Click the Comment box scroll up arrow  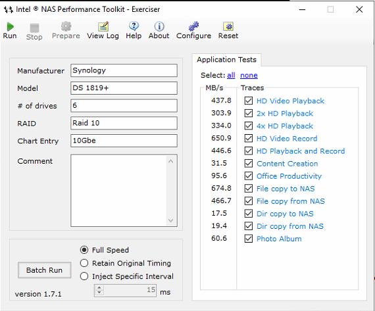coord(170,161)
